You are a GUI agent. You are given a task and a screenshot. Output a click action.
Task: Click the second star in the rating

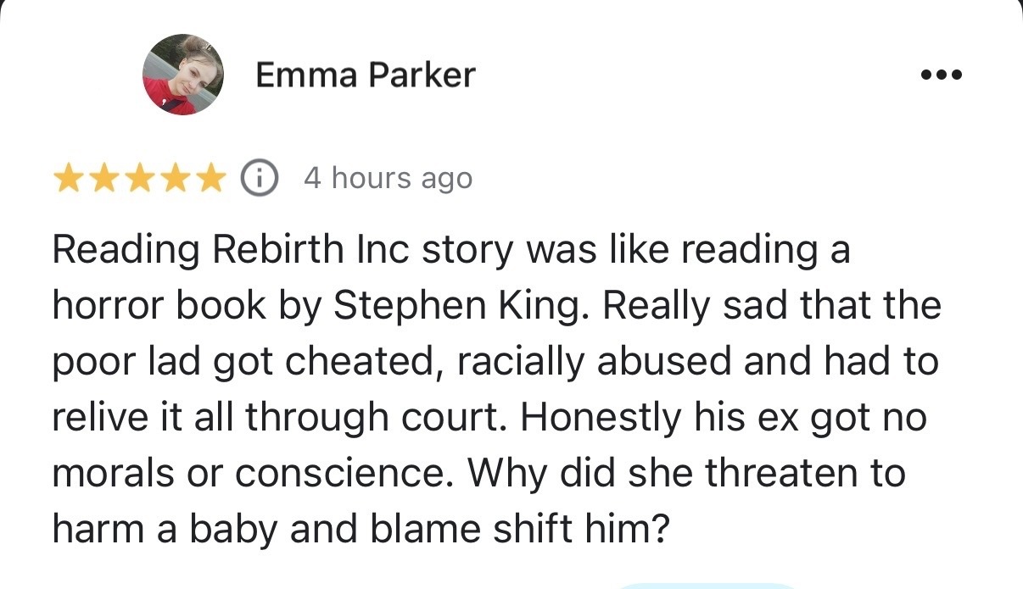[x=103, y=179]
